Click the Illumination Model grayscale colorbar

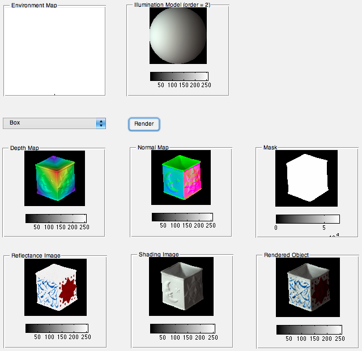click(179, 76)
